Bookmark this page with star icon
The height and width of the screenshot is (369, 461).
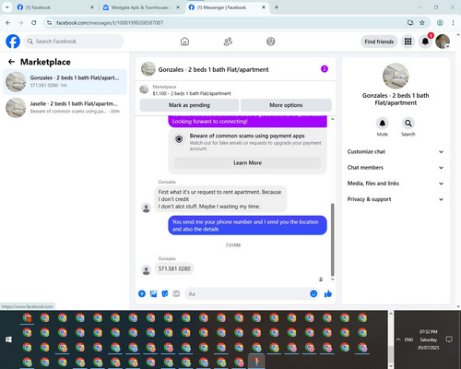(x=422, y=23)
